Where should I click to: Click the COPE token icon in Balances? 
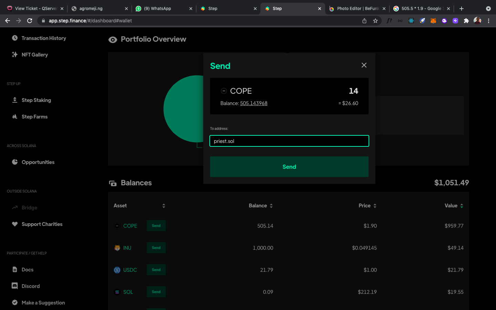point(117,226)
